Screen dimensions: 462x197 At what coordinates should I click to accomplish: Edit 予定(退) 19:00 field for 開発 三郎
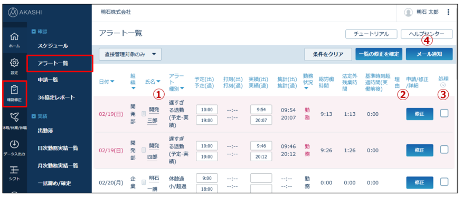(x=206, y=120)
